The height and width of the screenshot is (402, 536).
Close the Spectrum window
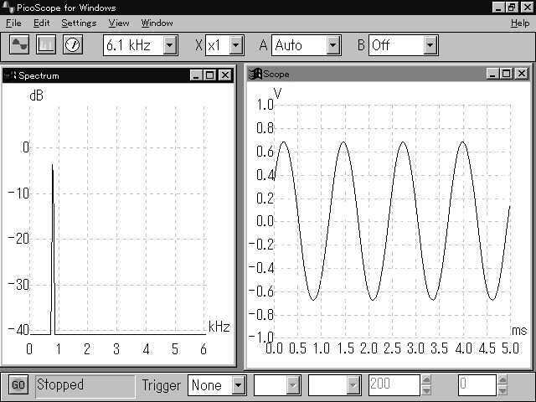point(225,75)
